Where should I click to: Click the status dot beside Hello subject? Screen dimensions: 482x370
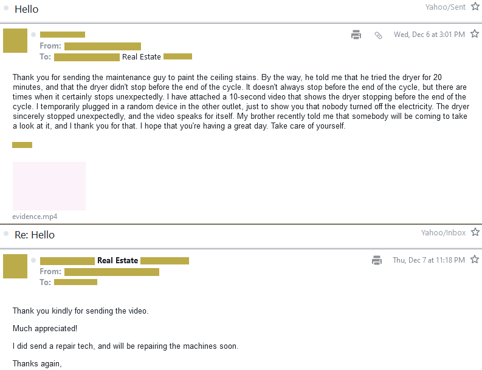click(6, 8)
